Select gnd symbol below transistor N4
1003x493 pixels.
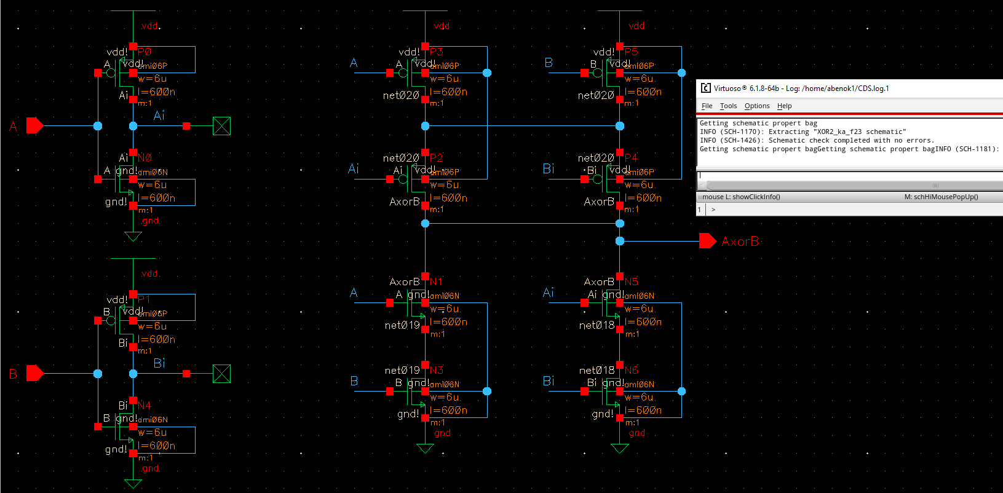133,483
